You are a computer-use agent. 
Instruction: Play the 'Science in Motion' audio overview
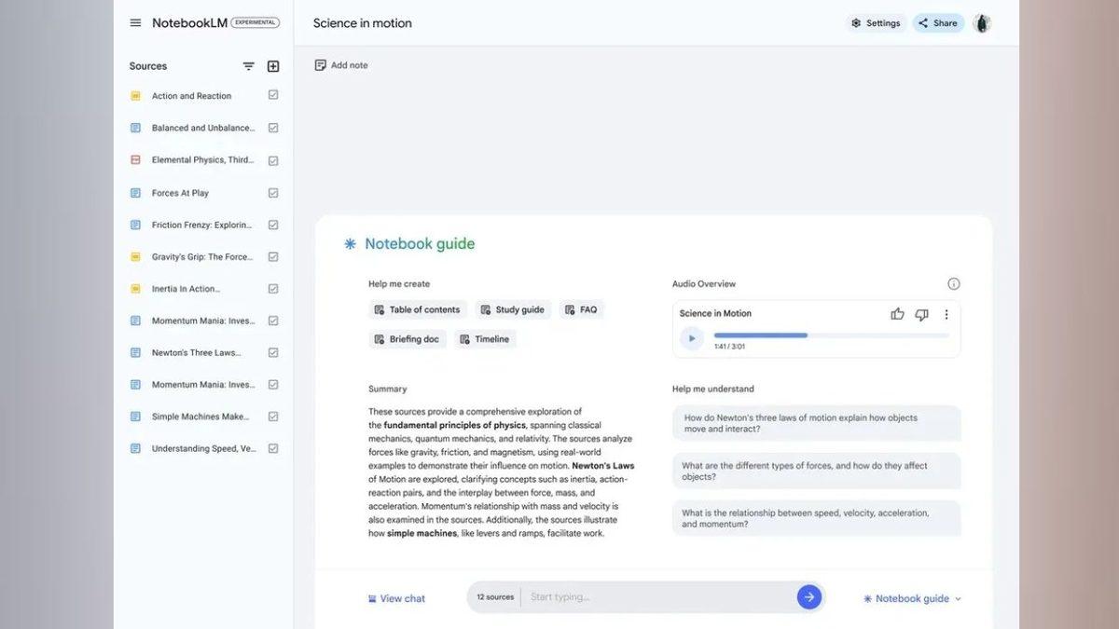(691, 337)
